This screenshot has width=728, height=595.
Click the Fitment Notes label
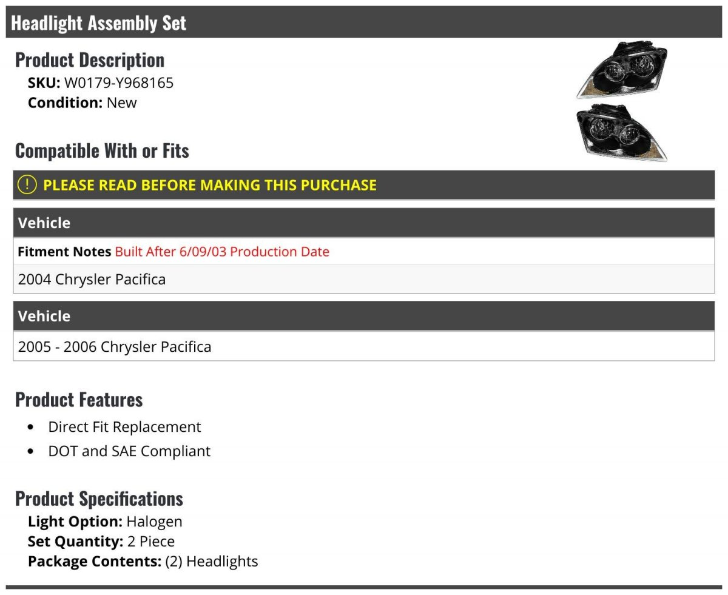pos(64,251)
